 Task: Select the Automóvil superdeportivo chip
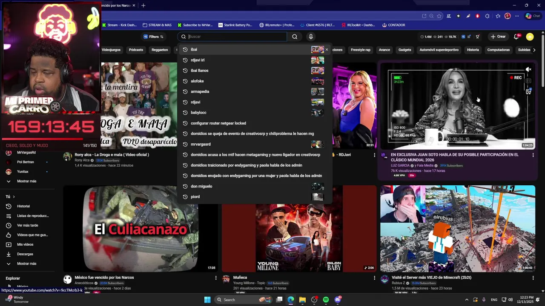[439, 50]
